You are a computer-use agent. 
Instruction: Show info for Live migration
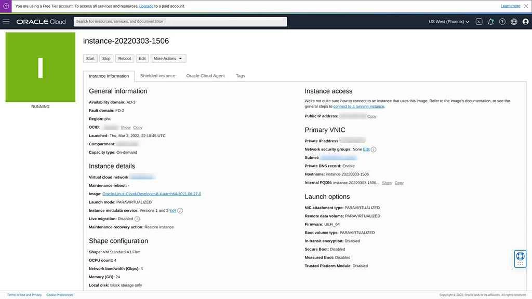pyautogui.click(x=137, y=219)
